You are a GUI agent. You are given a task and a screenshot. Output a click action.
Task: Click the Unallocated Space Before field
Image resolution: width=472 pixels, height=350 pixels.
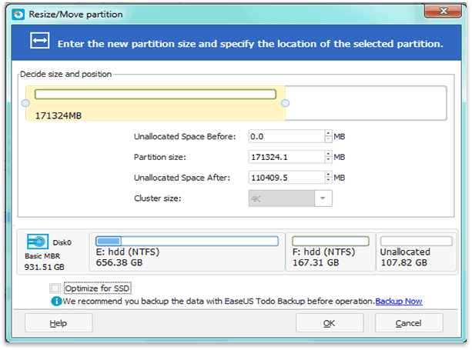286,136
